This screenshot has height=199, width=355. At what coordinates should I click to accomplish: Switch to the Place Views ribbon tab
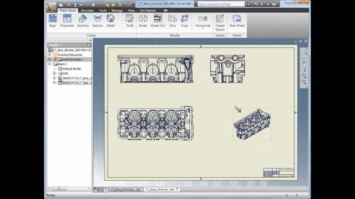(x=68, y=11)
